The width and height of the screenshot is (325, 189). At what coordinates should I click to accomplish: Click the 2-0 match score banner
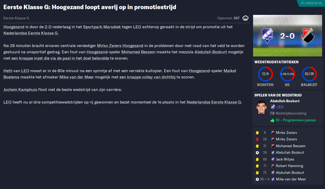288,36
